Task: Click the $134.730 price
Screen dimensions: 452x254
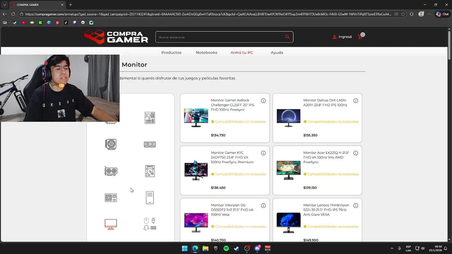Action: coord(218,135)
